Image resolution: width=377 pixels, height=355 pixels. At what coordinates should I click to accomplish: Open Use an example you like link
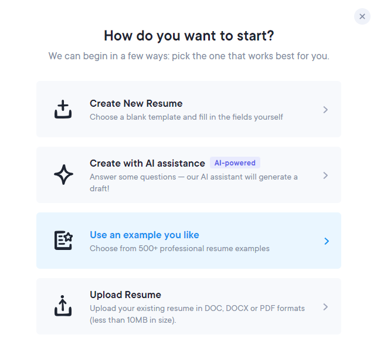pyautogui.click(x=144, y=235)
